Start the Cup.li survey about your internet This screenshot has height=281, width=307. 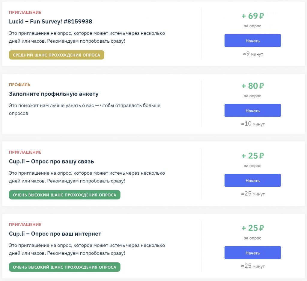click(x=252, y=253)
